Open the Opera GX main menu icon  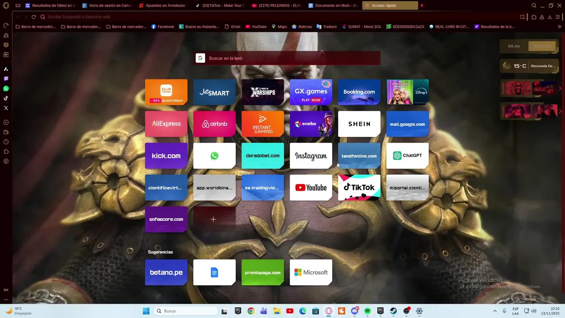(x=6, y=6)
